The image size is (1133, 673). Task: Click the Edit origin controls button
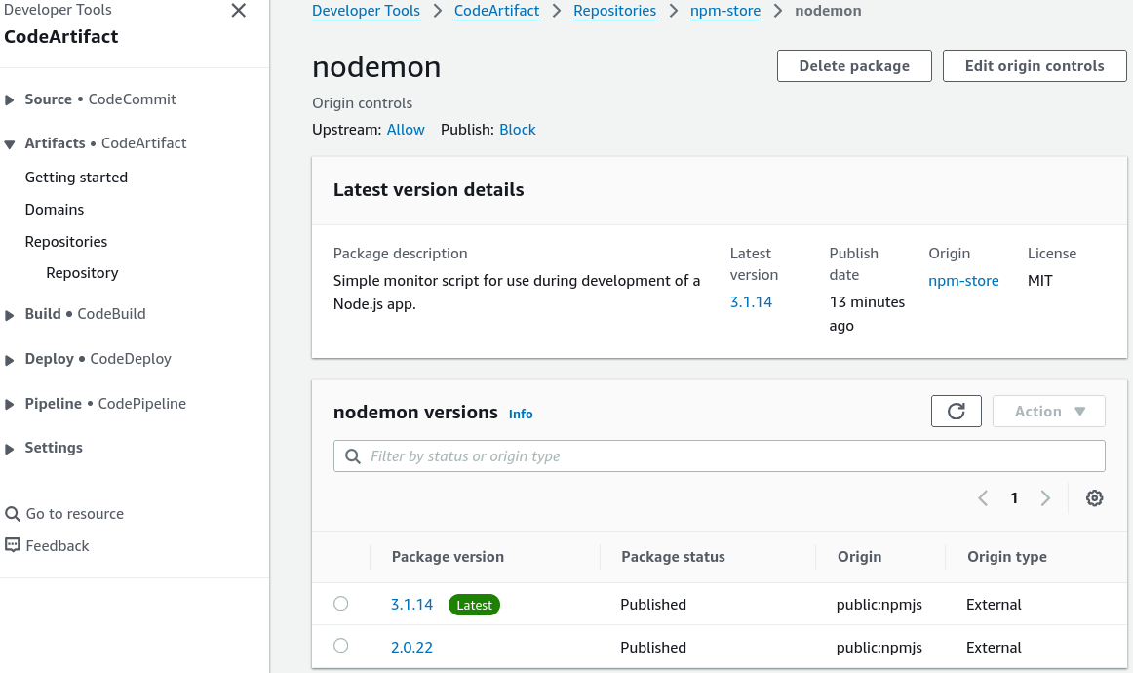click(x=1034, y=65)
